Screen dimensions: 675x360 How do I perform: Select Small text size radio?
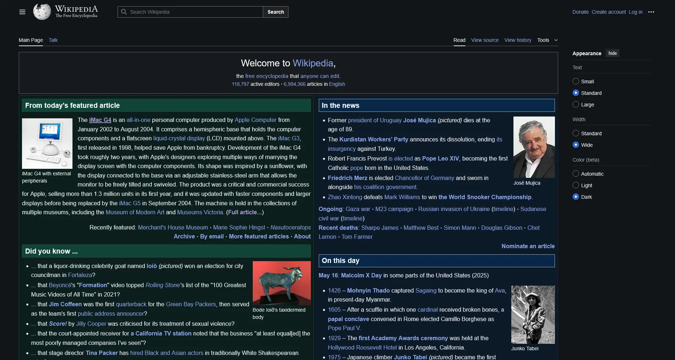tap(576, 82)
